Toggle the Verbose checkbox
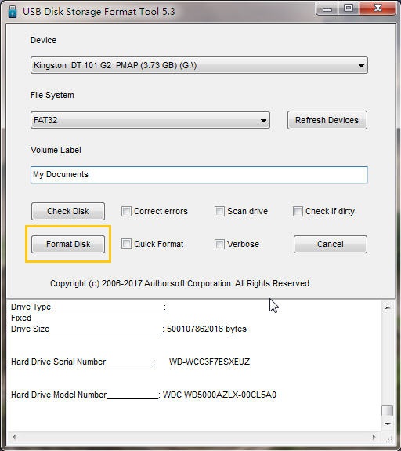The width and height of the screenshot is (401, 451). 219,244
